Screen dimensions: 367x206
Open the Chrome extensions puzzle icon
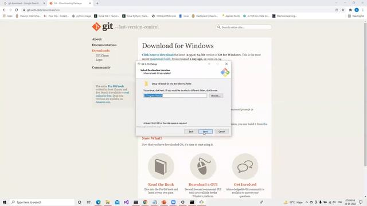[x=350, y=10]
